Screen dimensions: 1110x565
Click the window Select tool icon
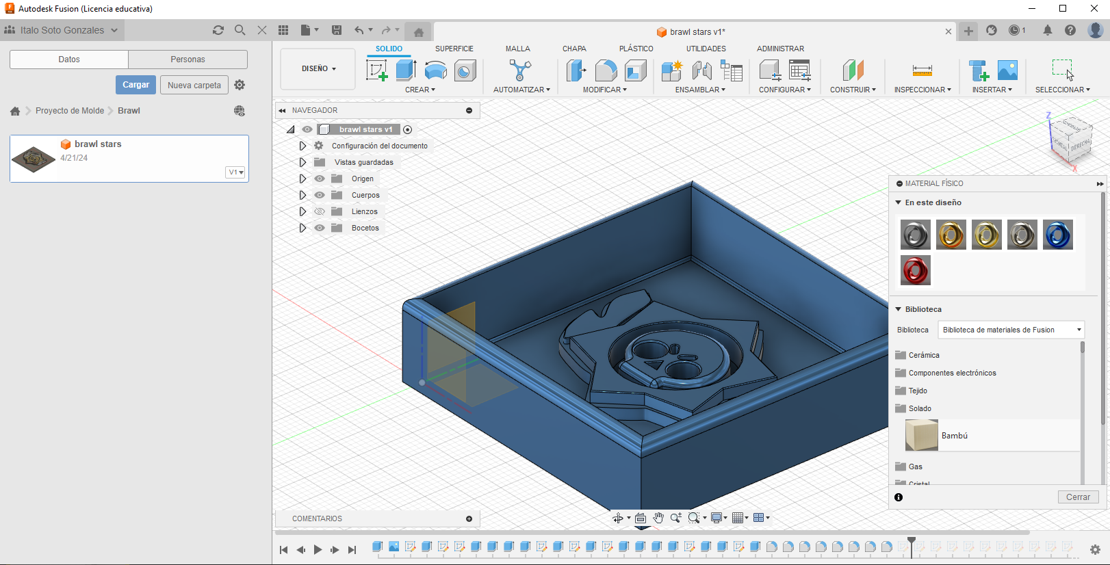[x=1063, y=70]
